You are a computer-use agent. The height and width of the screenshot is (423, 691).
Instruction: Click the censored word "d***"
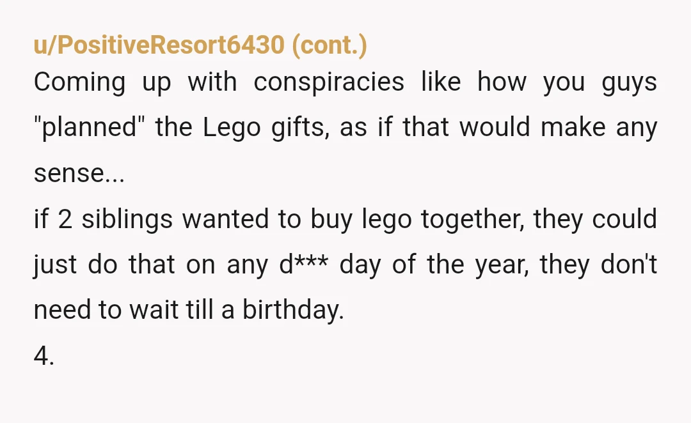pyautogui.click(x=304, y=264)
